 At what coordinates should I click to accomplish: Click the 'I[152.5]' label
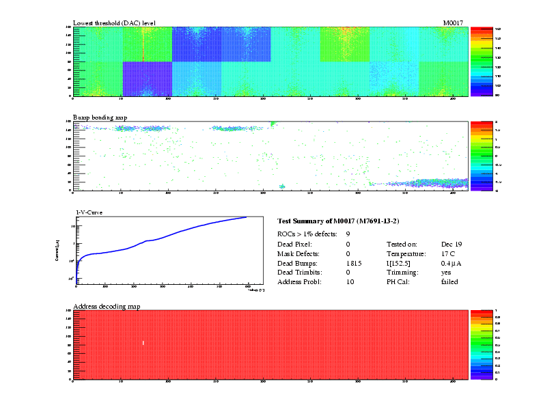tap(398, 264)
